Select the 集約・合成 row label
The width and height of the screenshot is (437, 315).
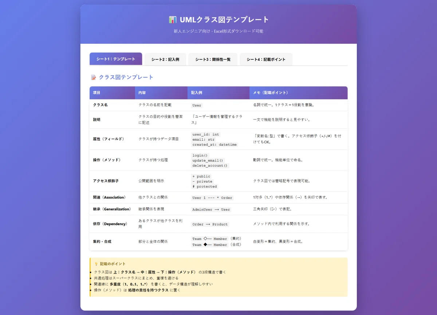coord(102,241)
